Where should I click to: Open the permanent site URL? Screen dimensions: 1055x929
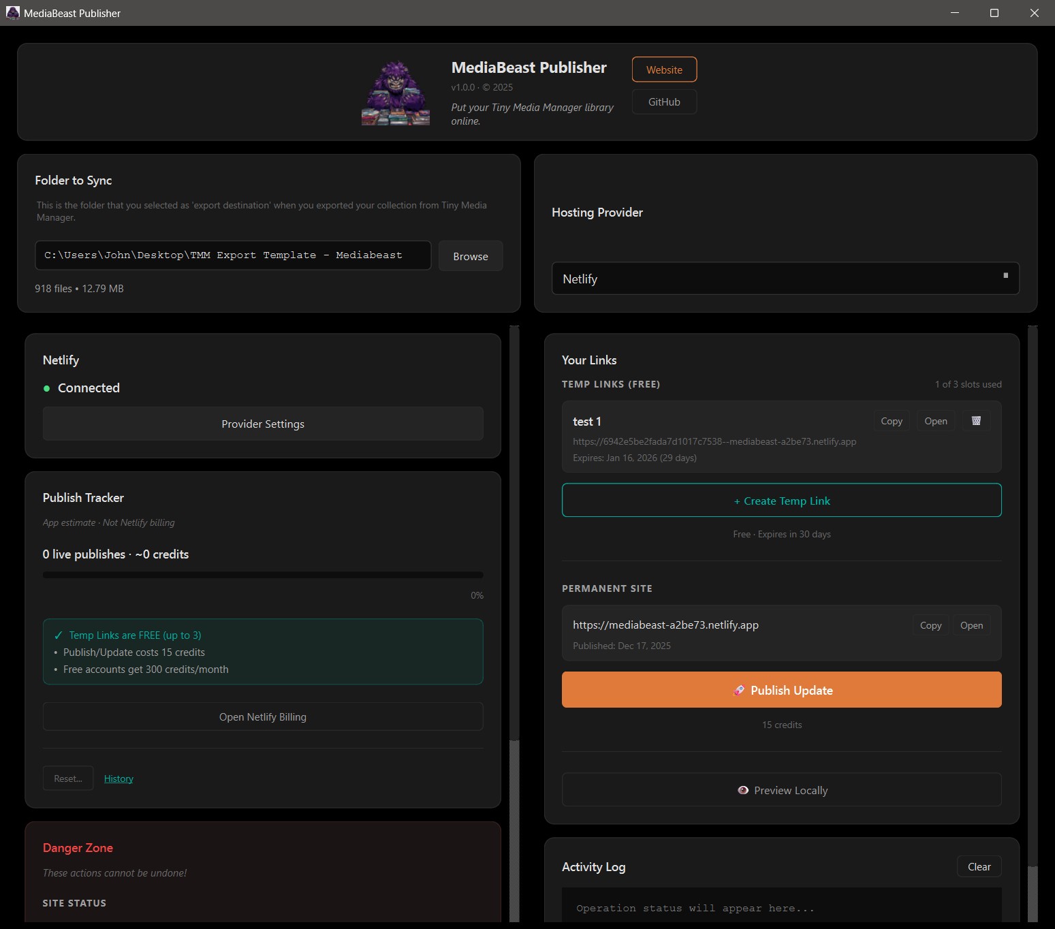[971, 625]
